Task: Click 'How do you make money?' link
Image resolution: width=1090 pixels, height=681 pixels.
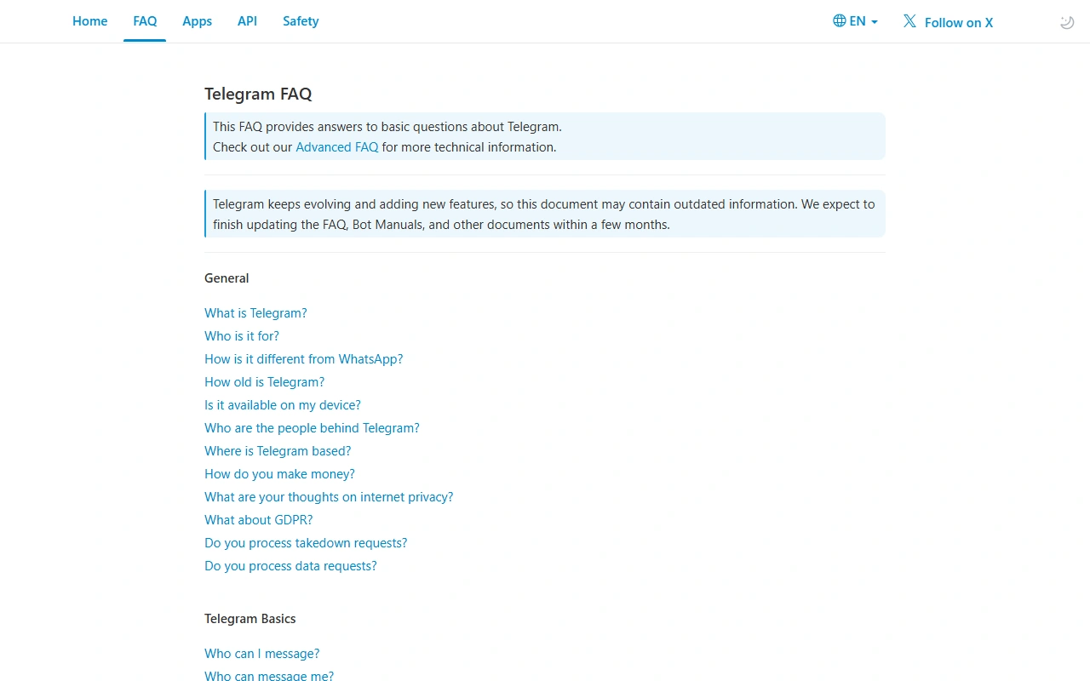Action: 279,474
